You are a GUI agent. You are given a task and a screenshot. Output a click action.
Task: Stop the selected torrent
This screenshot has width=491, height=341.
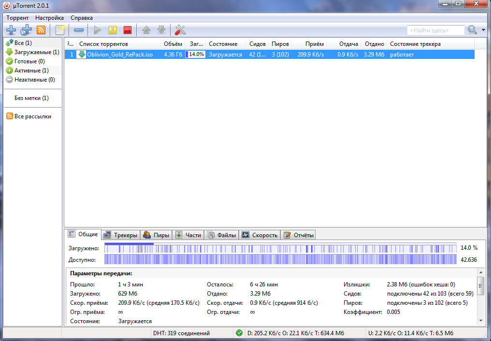click(127, 29)
